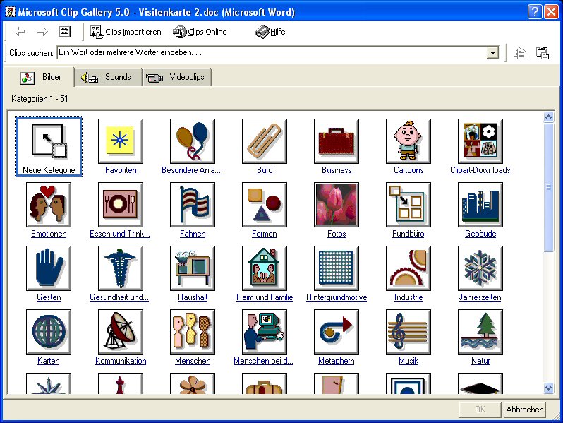This screenshot has width=563, height=423.
Task: Open the Gesten hand icon
Action: 49,268
